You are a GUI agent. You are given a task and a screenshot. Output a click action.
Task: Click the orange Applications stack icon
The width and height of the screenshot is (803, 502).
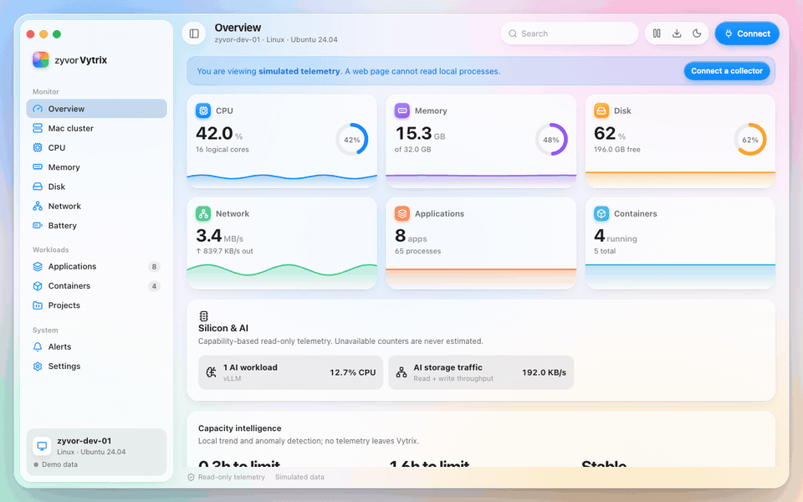402,213
